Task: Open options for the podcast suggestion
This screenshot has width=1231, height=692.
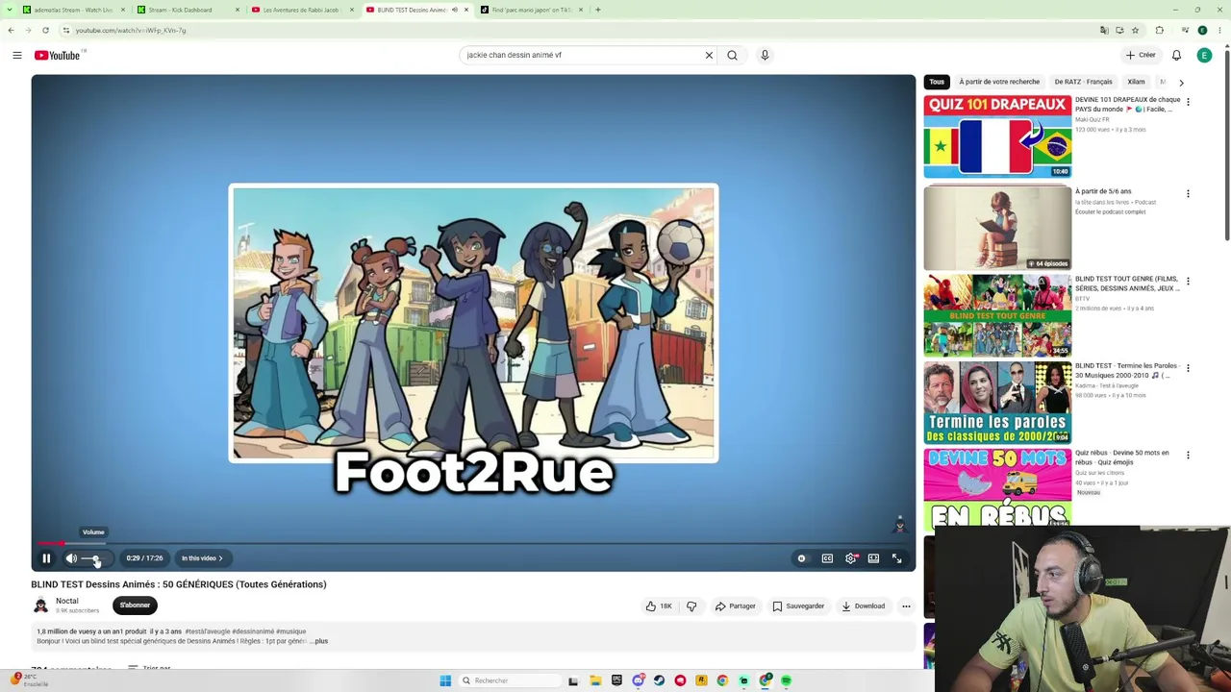Action: click(x=1188, y=194)
